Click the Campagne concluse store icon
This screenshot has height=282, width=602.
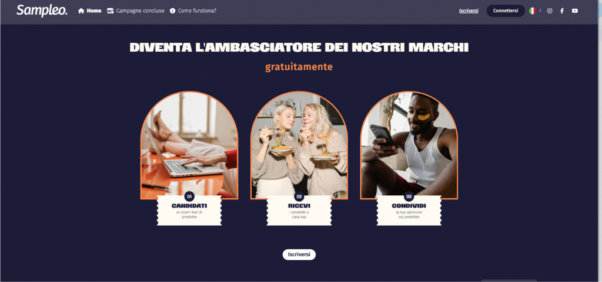(x=110, y=11)
